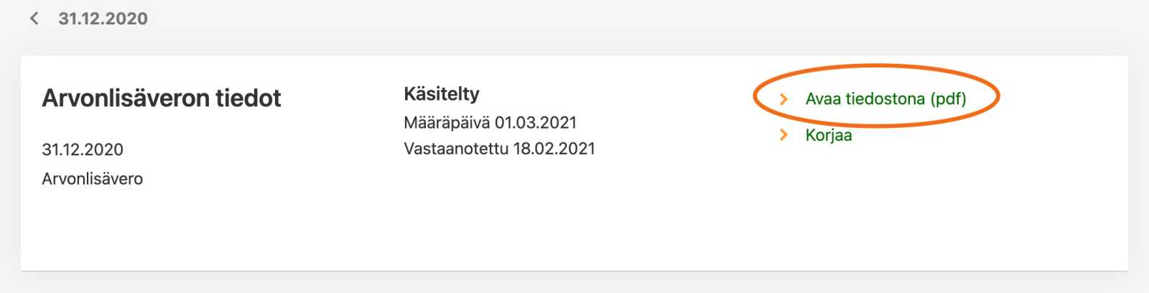The width and height of the screenshot is (1149, 293).
Task: Select the due date 01.03.2021
Action: coord(536,123)
